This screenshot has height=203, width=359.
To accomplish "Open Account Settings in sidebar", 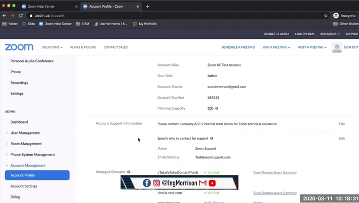I will [24, 186].
